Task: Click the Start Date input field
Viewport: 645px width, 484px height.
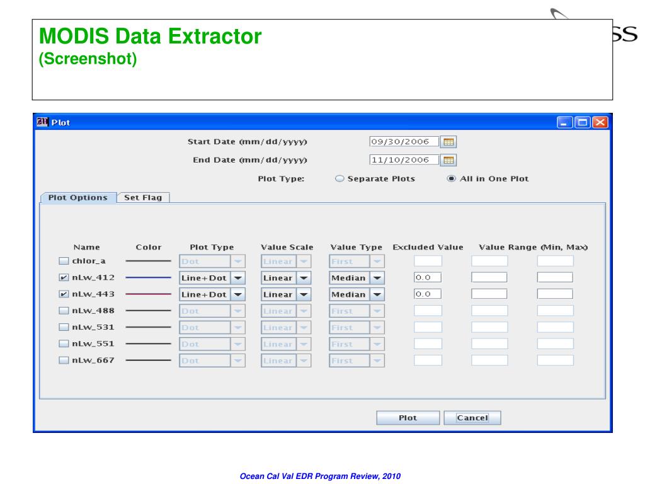Action: (404, 142)
